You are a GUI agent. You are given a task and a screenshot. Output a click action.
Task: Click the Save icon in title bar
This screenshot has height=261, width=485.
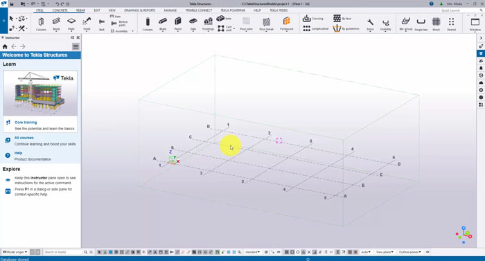(12, 4)
